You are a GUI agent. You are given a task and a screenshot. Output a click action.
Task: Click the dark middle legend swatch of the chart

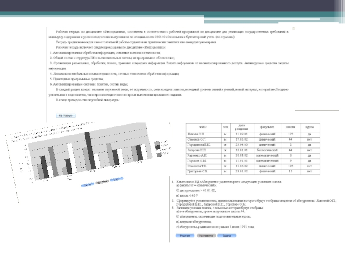(x=158, y=147)
